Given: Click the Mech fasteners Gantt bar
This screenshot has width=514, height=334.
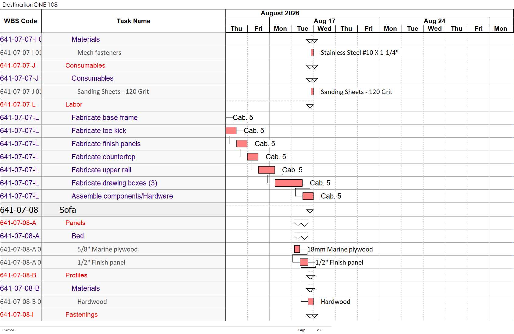Looking at the screenshot, I should 312,52.
